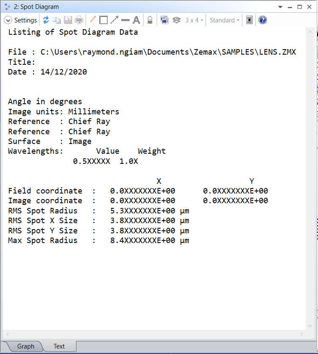This screenshot has height=354, width=318.
Task: Open the window position dropdown arrow in title bar
Action: [x=280, y=7]
